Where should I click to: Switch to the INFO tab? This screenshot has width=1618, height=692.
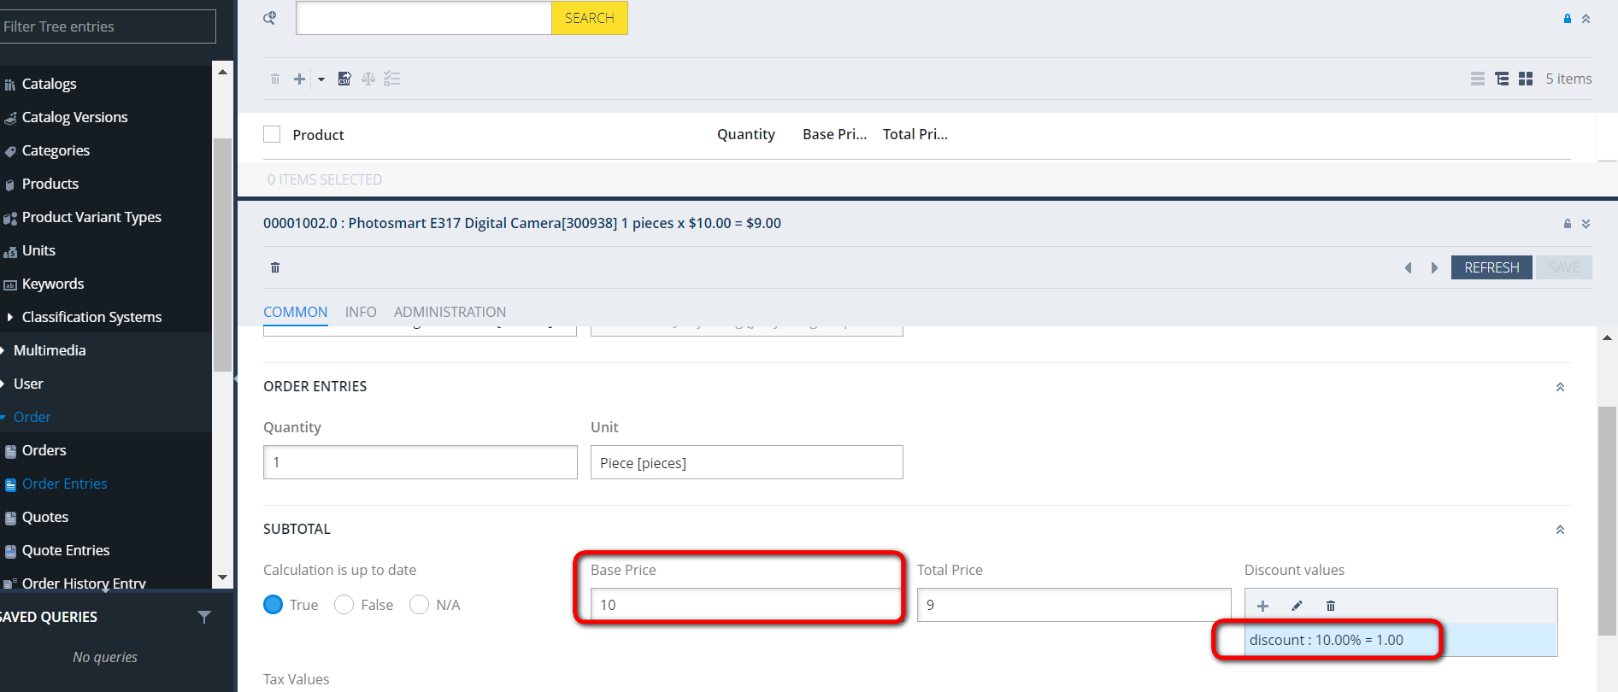click(x=361, y=312)
